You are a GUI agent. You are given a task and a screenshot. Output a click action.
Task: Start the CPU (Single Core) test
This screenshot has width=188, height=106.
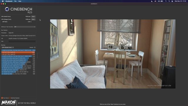tap(33, 19)
